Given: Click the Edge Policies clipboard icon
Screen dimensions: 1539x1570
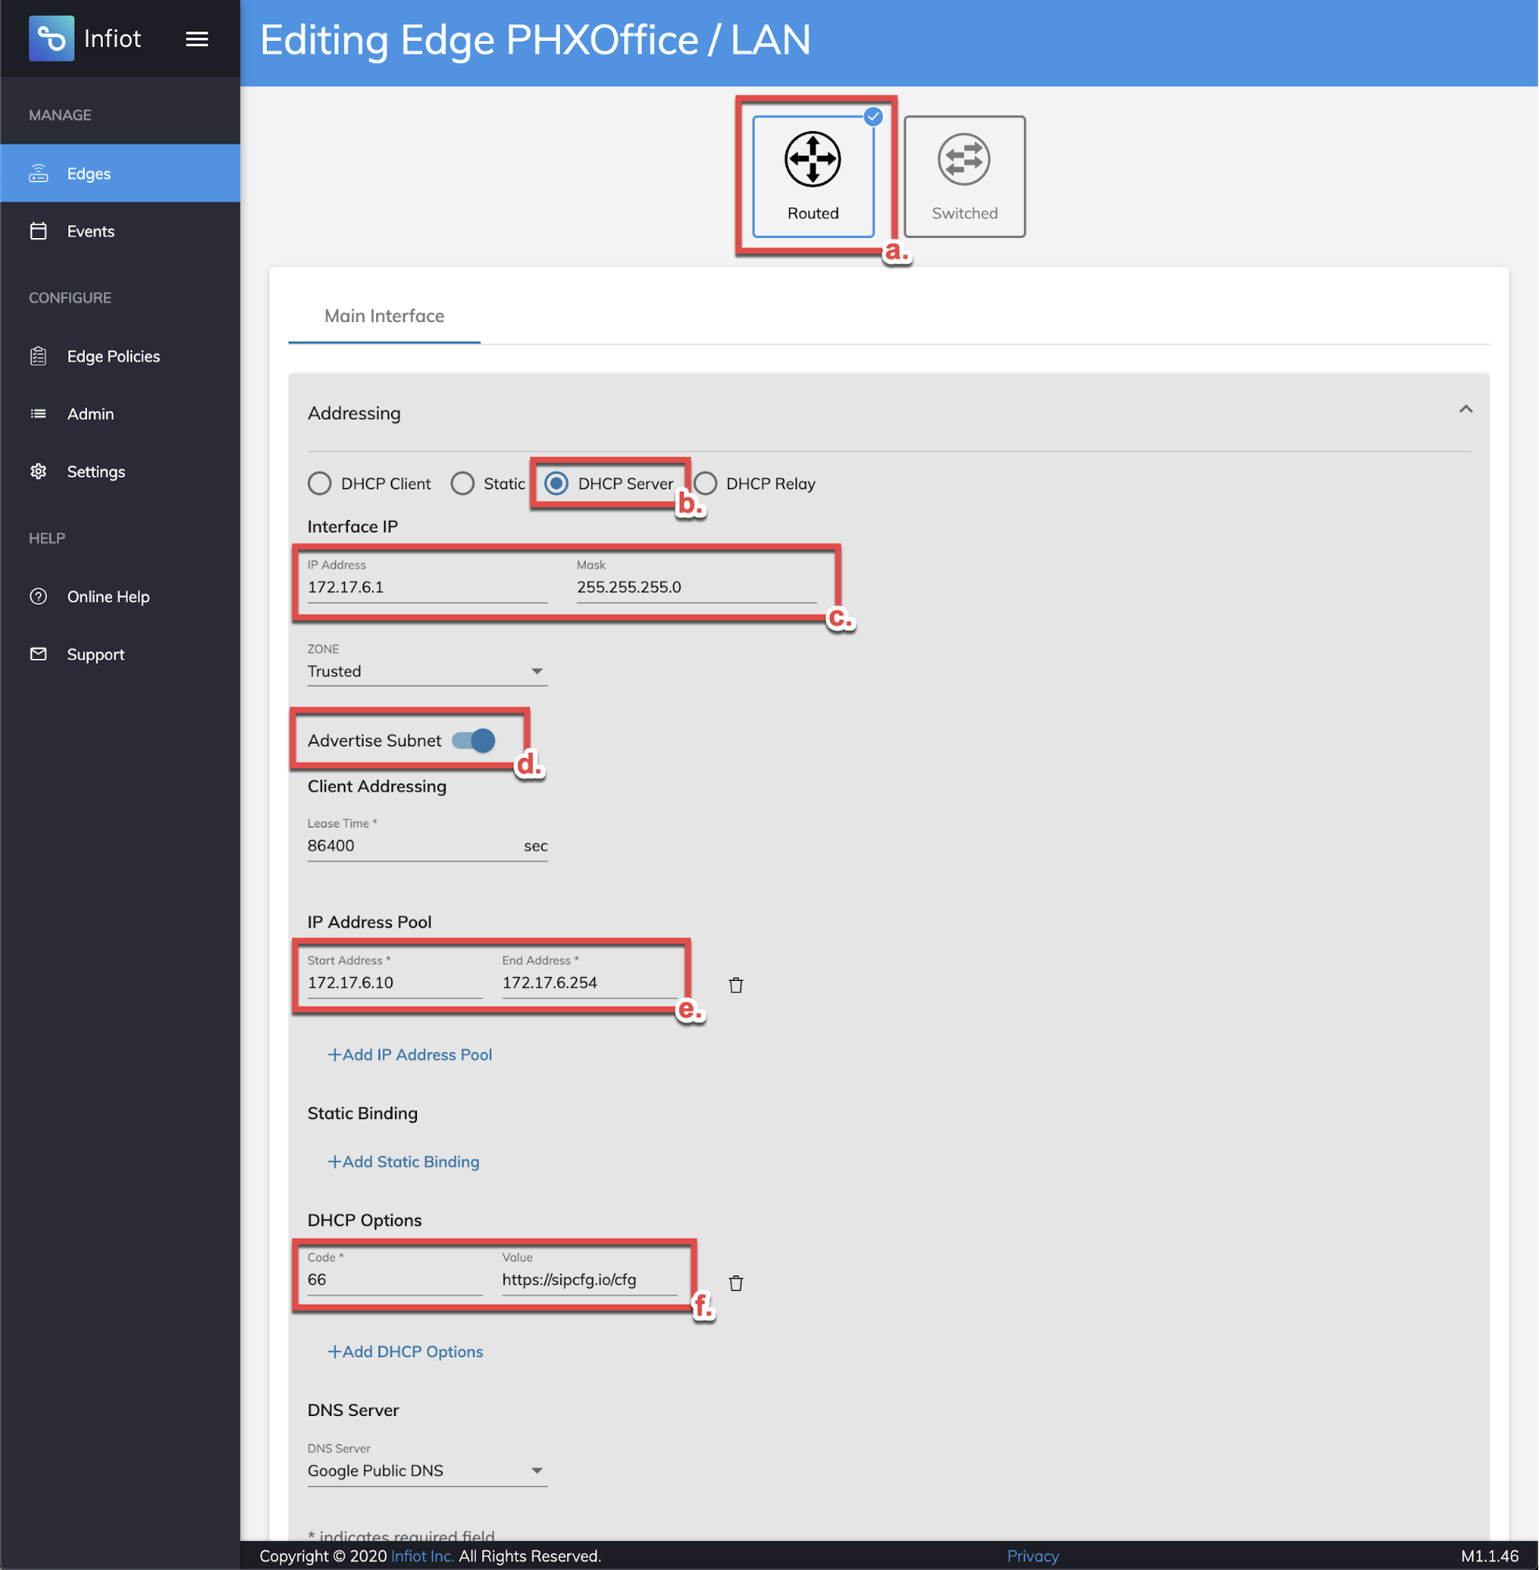Looking at the screenshot, I should click(x=38, y=356).
